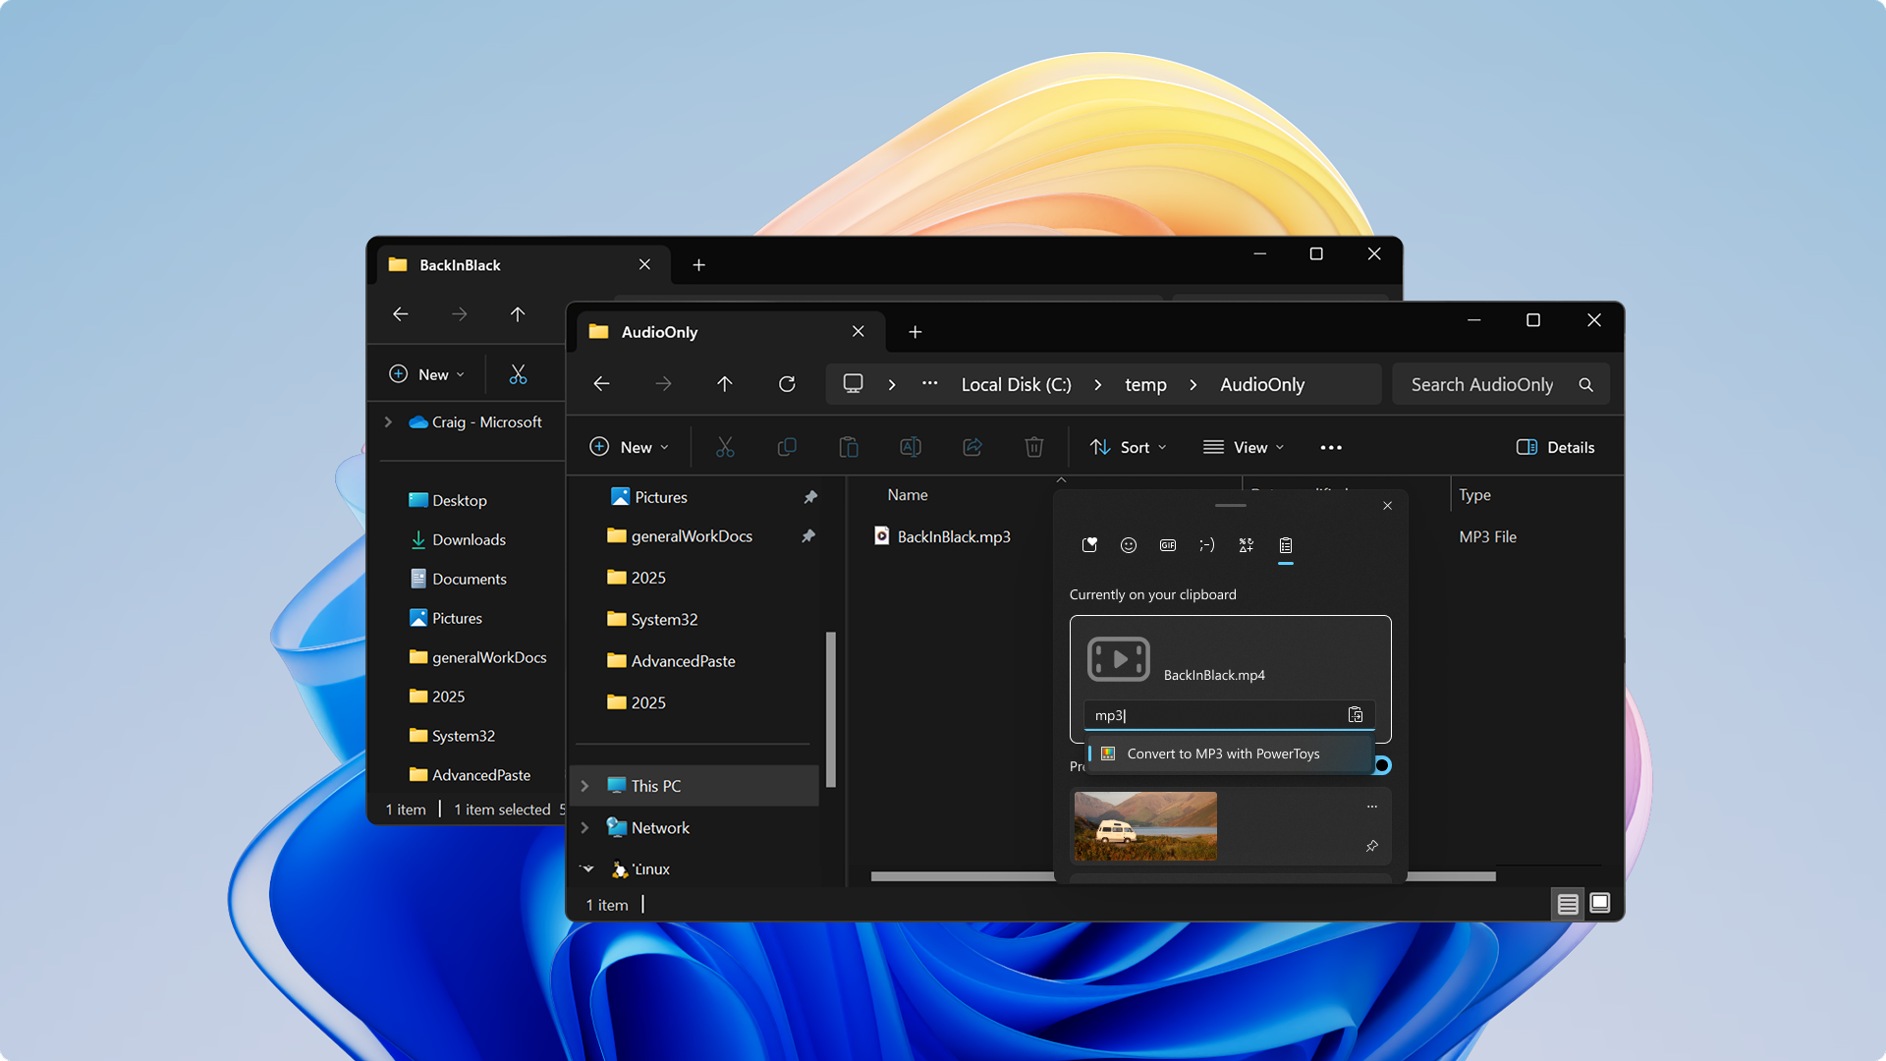Open the Sort dropdown menu
This screenshot has height=1061, width=1886.
tap(1128, 447)
